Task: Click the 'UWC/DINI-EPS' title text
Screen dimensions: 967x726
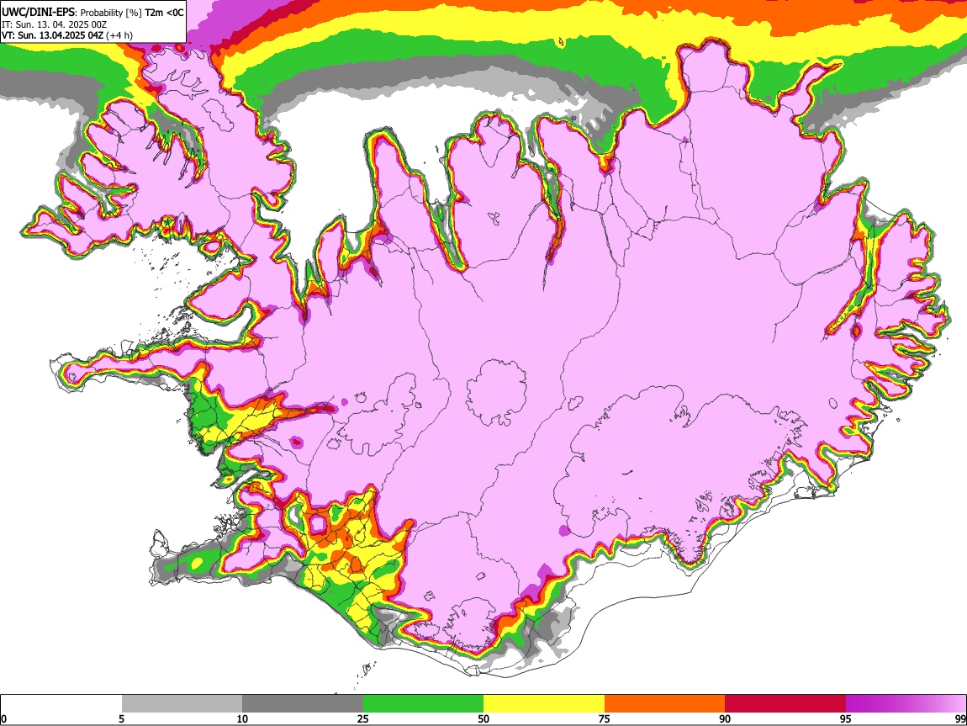Action: coord(38,12)
